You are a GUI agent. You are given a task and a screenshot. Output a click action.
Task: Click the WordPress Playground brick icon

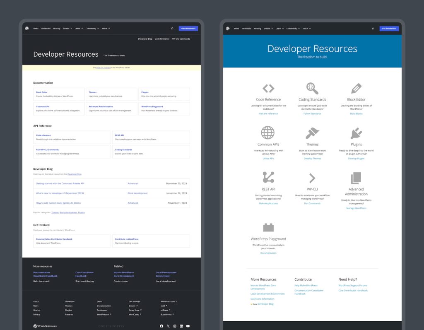268,227
